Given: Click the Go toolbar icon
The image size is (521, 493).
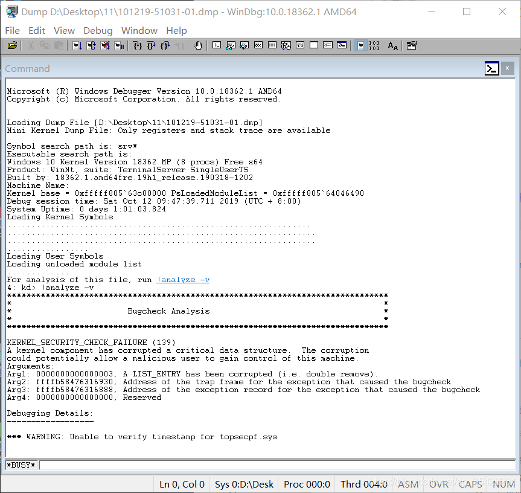Looking at the screenshot, I should 77,45.
